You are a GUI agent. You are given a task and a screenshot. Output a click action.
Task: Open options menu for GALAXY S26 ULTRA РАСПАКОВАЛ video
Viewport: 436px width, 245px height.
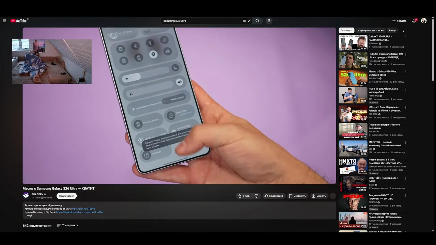(x=406, y=37)
